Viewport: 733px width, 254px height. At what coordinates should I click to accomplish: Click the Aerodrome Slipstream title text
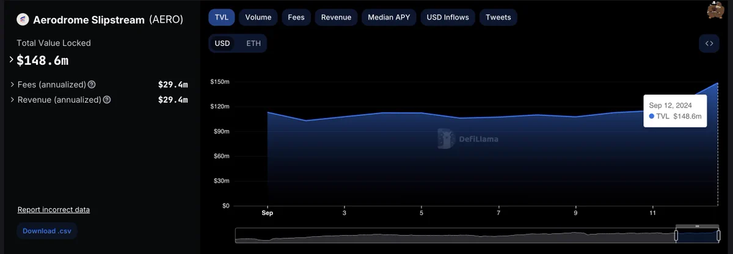89,20
